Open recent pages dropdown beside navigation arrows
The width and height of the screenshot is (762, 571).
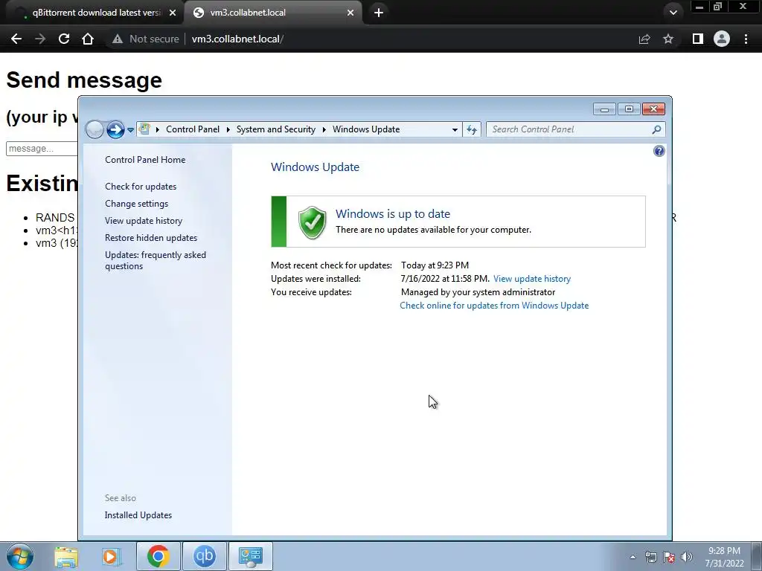click(x=130, y=130)
